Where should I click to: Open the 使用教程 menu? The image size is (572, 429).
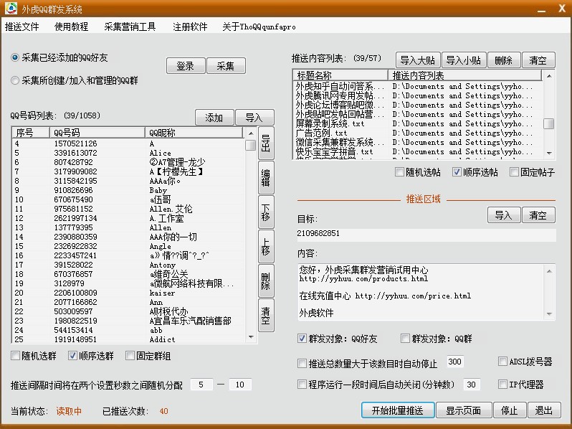coord(71,27)
